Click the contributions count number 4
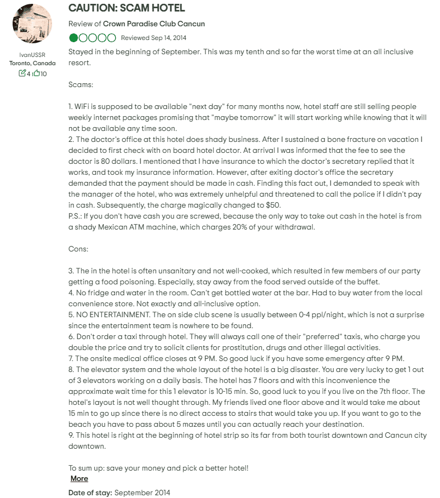 [x=28, y=74]
